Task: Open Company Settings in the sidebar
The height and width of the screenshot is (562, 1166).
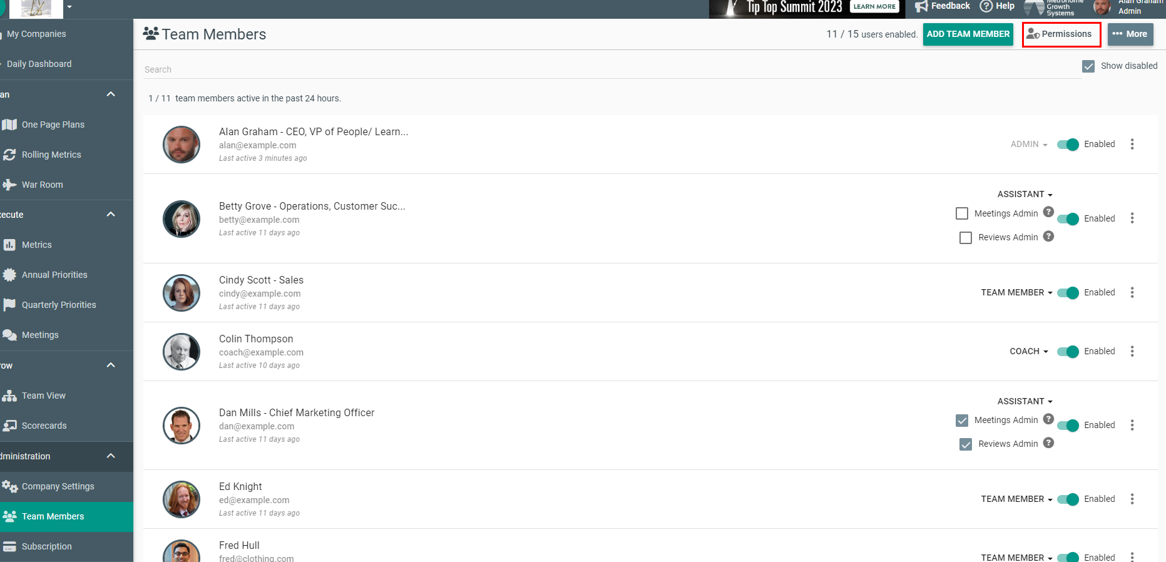Action: 58,486
